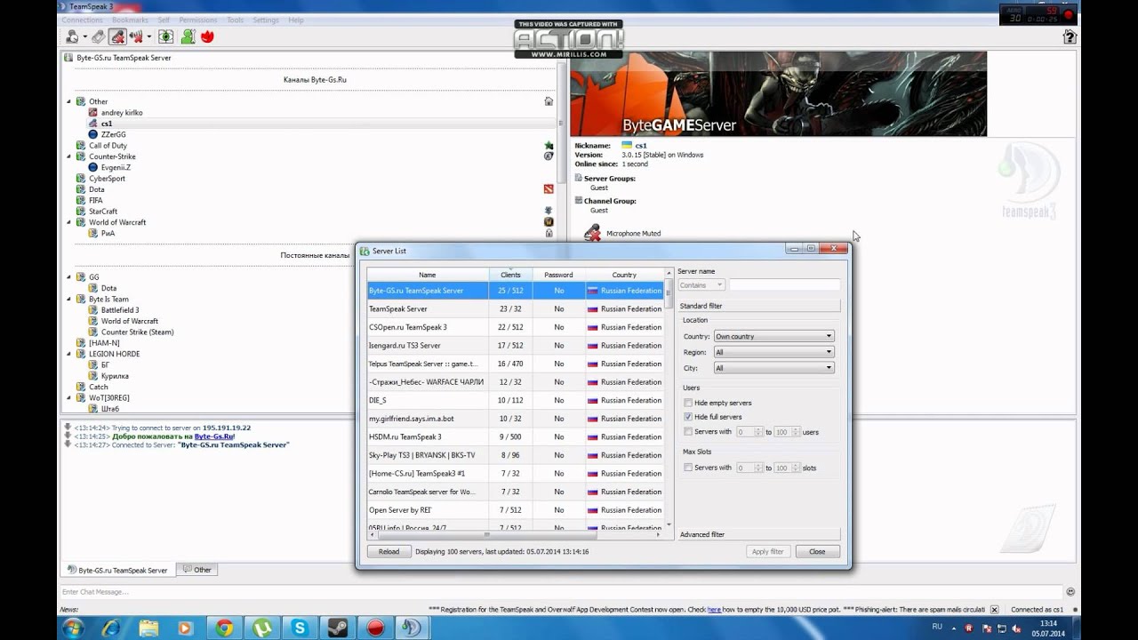Image resolution: width=1138 pixels, height=640 pixels.
Task: Collapse the LEGION HORDE channel
Action: click(x=69, y=354)
